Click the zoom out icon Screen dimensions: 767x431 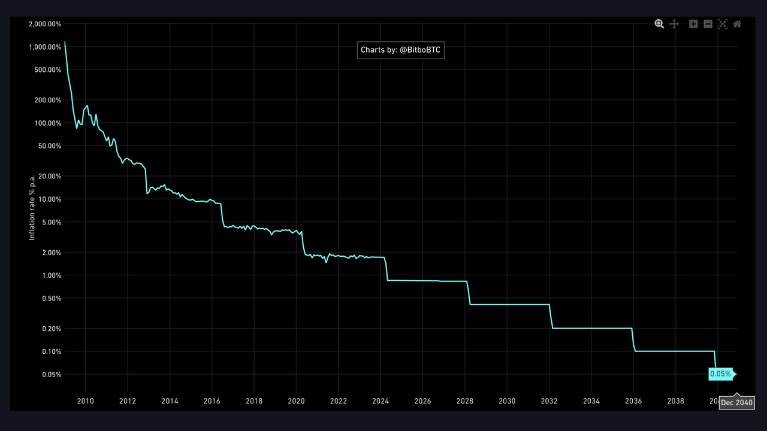[708, 24]
